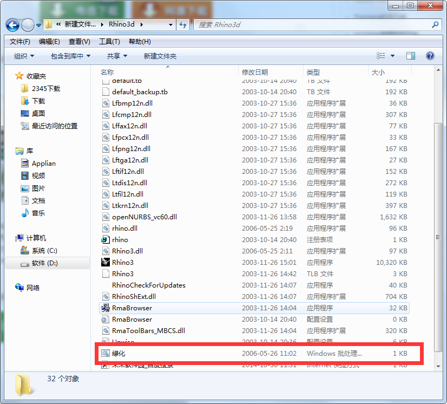
Task: Go back with the Back arrow button
Action: [x=12, y=25]
